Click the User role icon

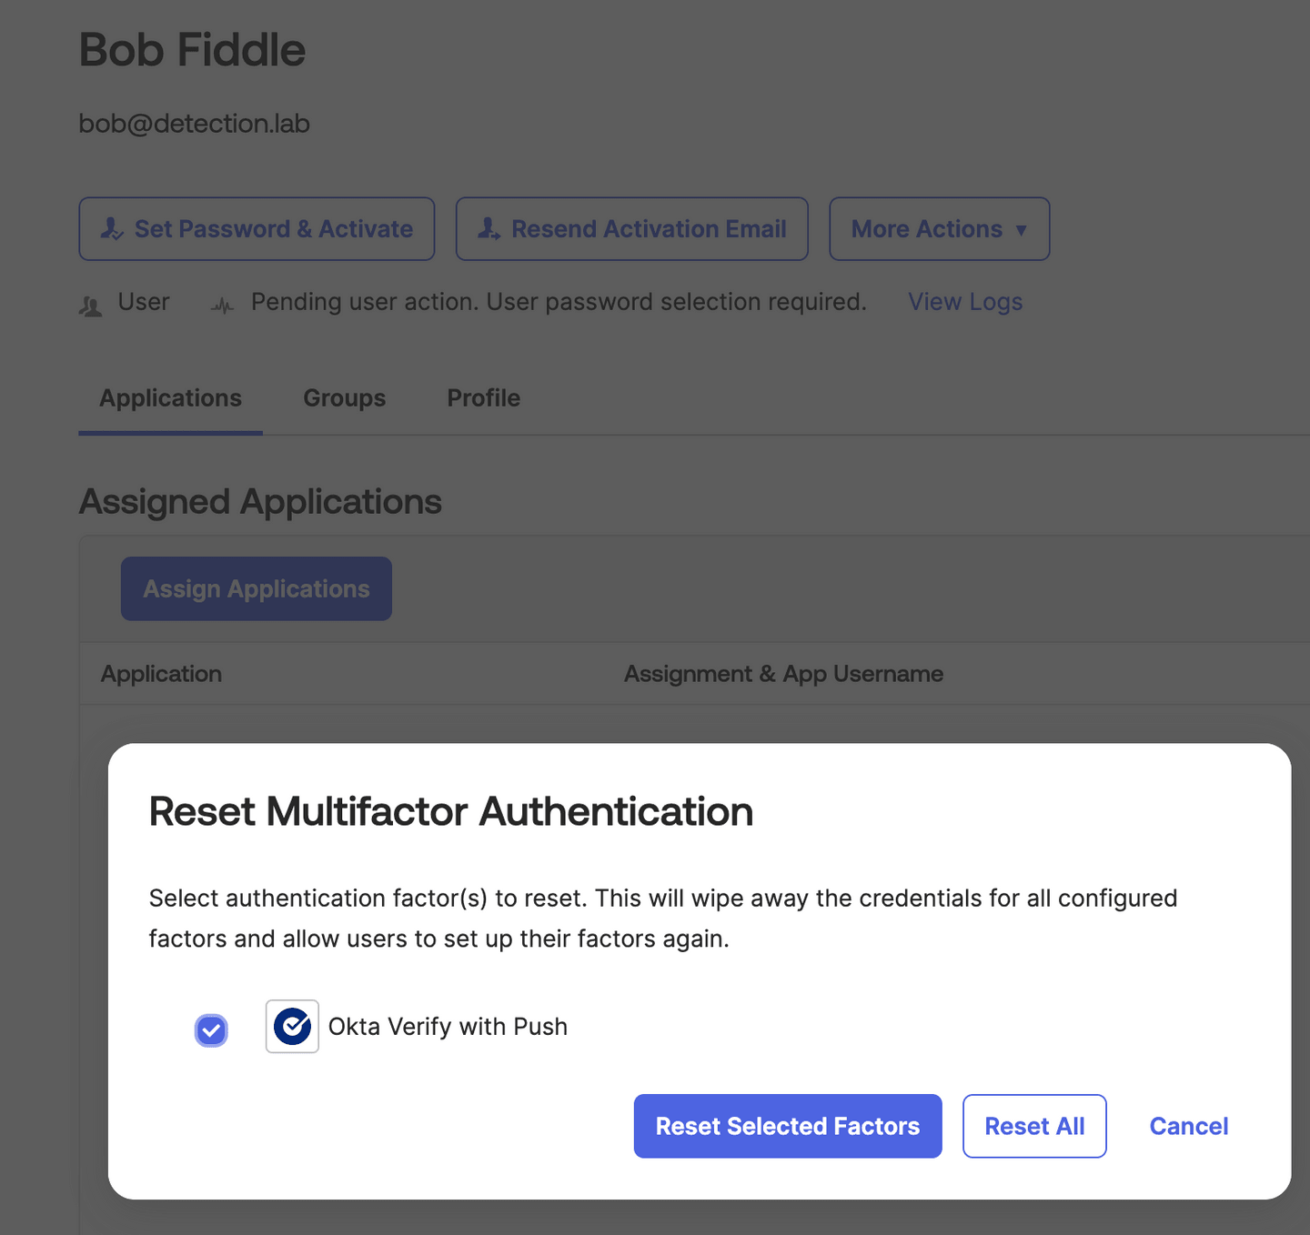pyautogui.click(x=90, y=306)
